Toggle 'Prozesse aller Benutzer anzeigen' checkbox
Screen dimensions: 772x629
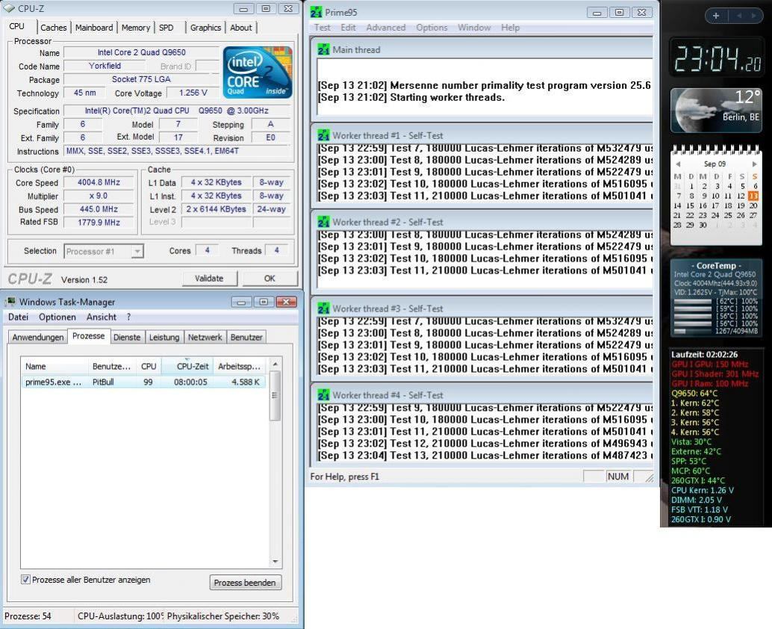pyautogui.click(x=25, y=580)
